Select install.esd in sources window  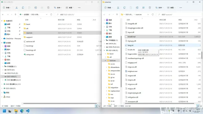pos(163,37)
